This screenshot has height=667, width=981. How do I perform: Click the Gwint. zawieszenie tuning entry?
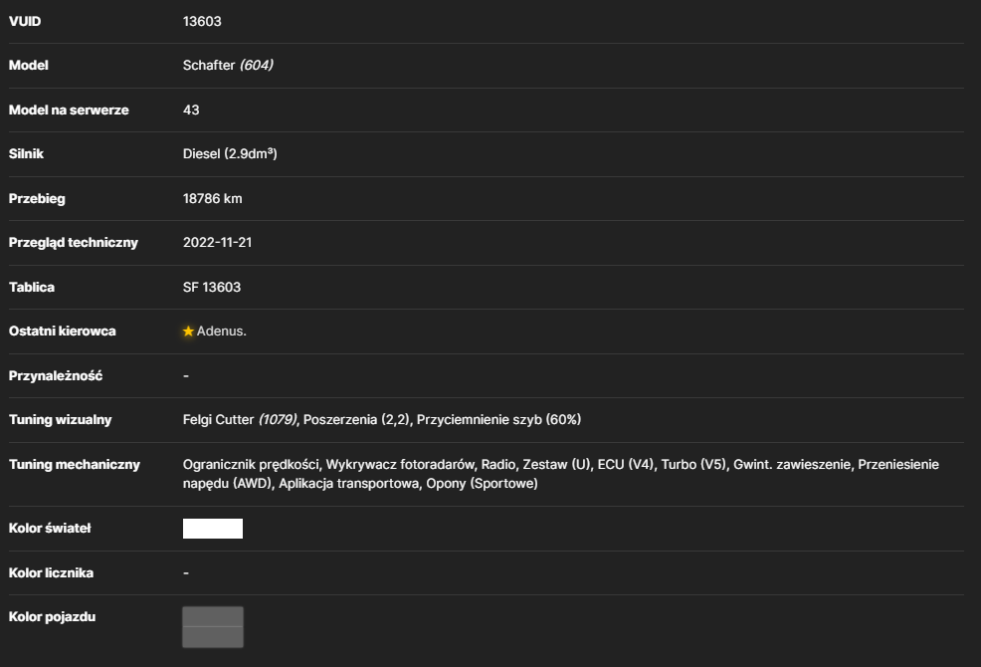tap(792, 465)
